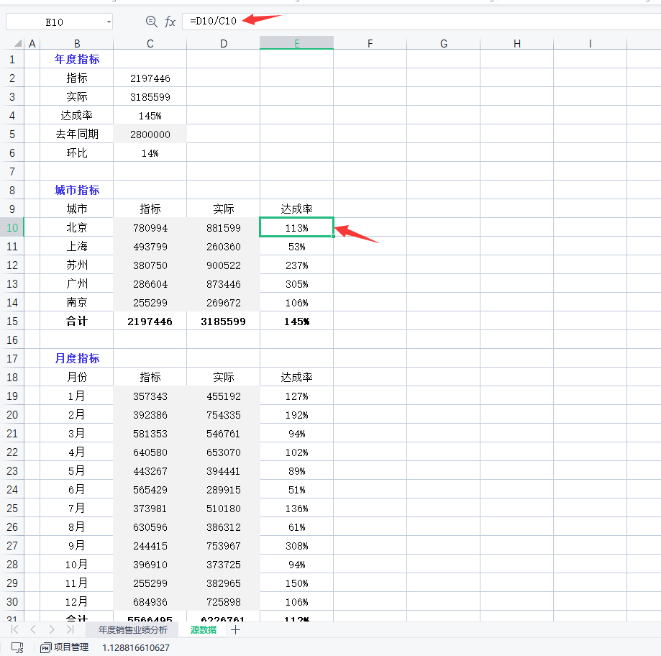Select column C header
Screen dimensions: 661x656
150,43
